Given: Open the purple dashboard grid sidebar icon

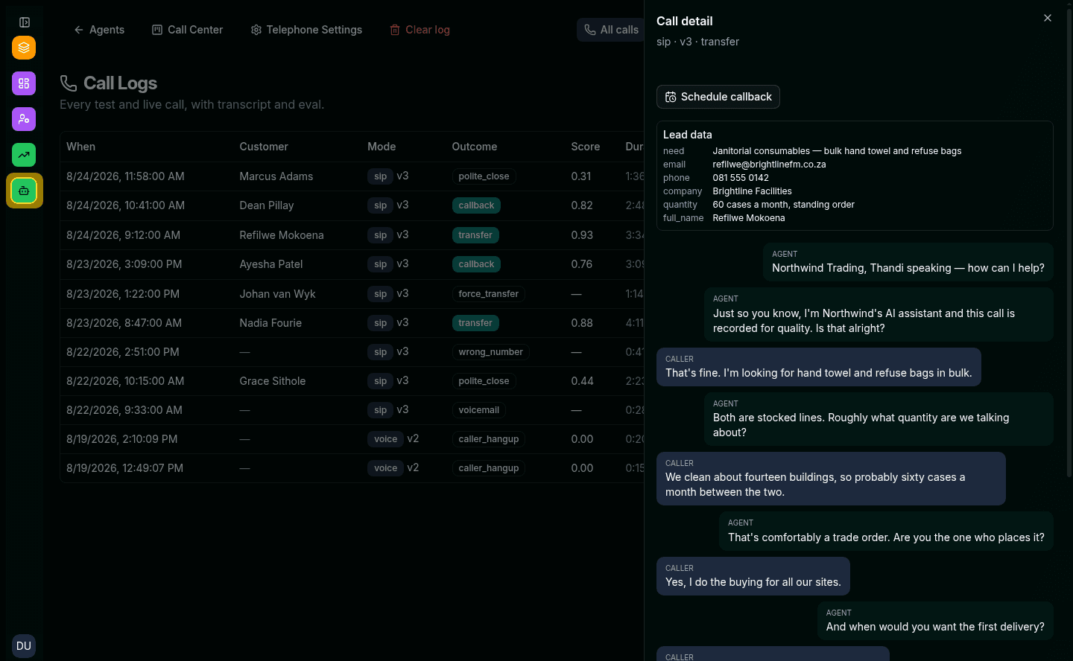Looking at the screenshot, I should 24,83.
